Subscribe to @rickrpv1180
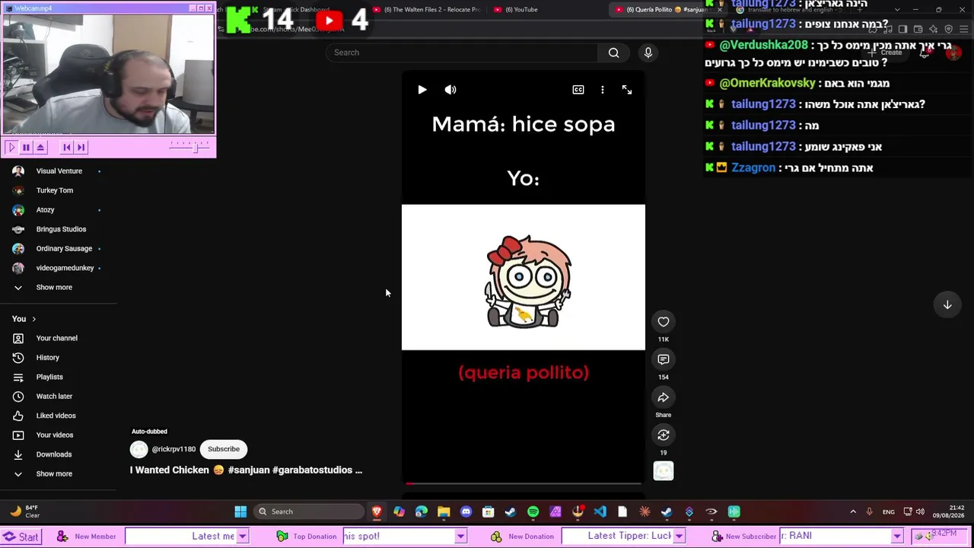The width and height of the screenshot is (974, 548). coord(224,449)
